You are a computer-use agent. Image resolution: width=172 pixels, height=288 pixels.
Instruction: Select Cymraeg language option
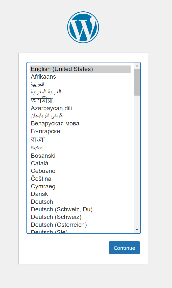pos(43,186)
